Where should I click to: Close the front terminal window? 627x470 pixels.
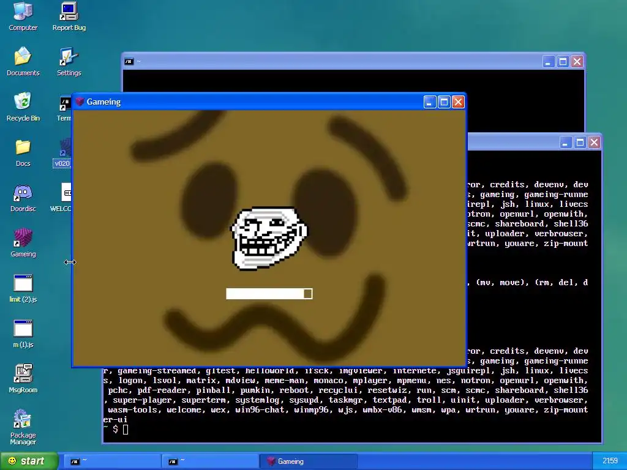pyautogui.click(x=594, y=142)
